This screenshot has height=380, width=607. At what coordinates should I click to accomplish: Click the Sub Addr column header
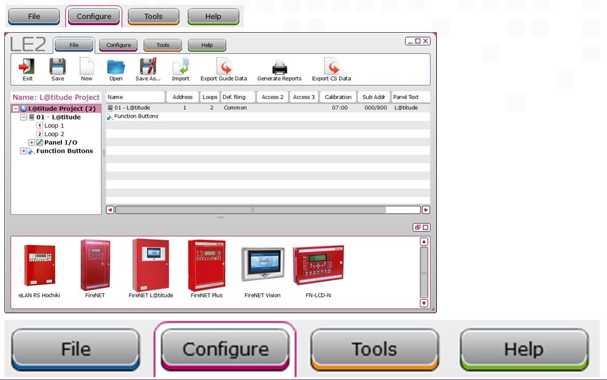(374, 97)
